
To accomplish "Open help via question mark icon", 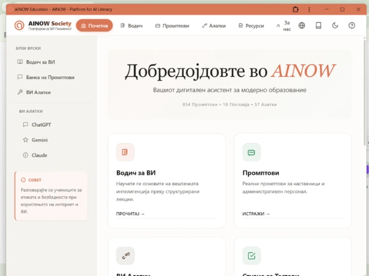I will (351, 26).
